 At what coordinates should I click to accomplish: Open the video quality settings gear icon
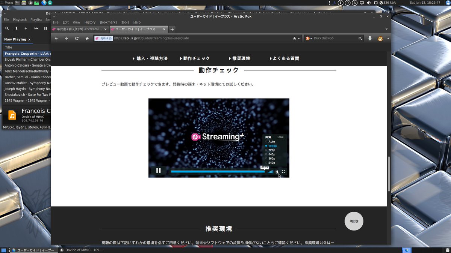[x=277, y=172]
